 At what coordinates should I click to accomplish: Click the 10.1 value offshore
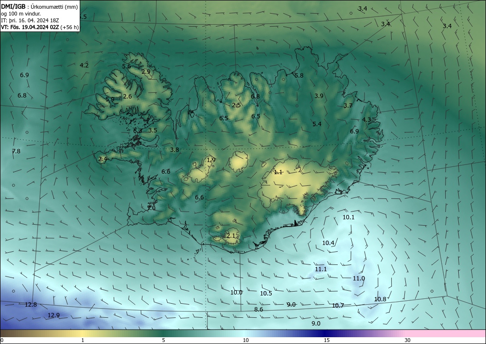[x=348, y=217]
